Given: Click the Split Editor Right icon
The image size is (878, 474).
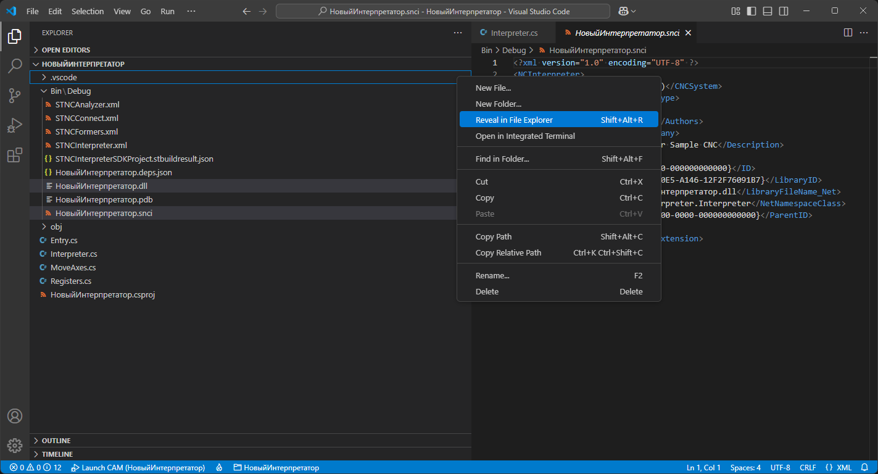Looking at the screenshot, I should (848, 33).
